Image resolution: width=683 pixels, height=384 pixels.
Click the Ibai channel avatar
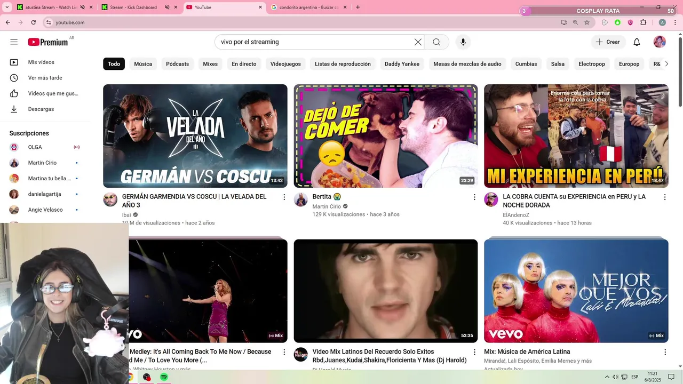[x=110, y=200]
